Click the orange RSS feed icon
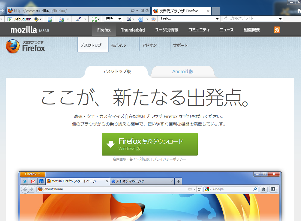This screenshot has width=301, height=221. point(277,30)
